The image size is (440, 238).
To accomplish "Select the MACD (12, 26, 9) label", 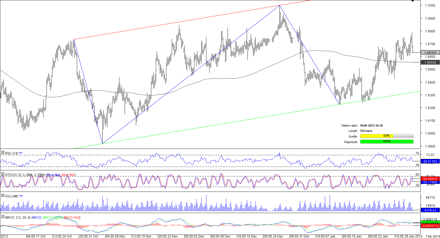I will (x=18, y=218).
